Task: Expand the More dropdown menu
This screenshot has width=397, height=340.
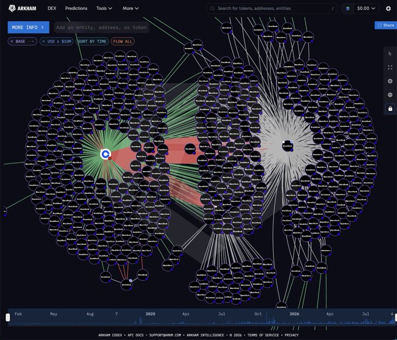Action: 131,8
